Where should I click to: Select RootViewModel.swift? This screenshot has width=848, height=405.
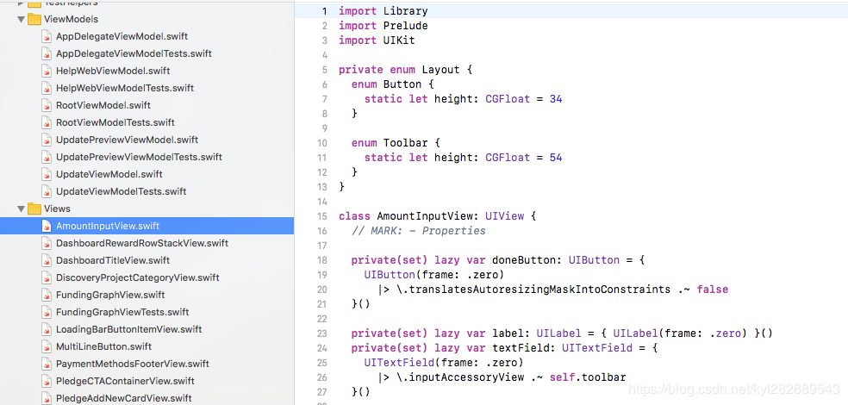click(x=103, y=105)
